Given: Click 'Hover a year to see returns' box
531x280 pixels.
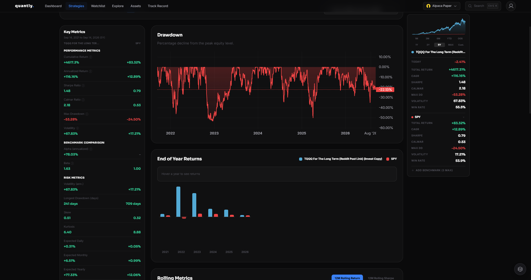Looking at the screenshot, I should (277, 174).
